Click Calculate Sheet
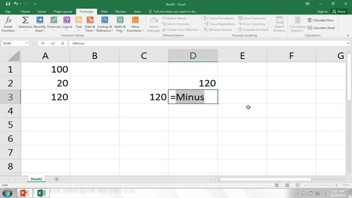 pyautogui.click(x=321, y=28)
